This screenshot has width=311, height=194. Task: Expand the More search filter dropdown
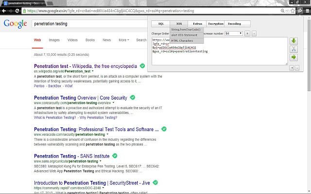tap(124, 40)
